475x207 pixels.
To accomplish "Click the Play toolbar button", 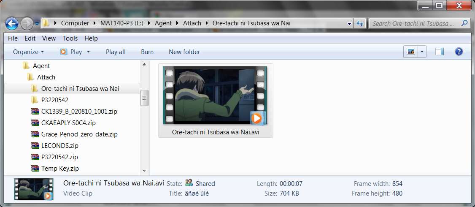I will (x=71, y=52).
